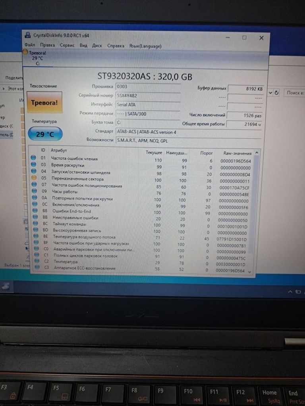The height and width of the screenshot is (406, 305).
Task: Click the Число включений field 1526 раз
Action: click(245, 115)
